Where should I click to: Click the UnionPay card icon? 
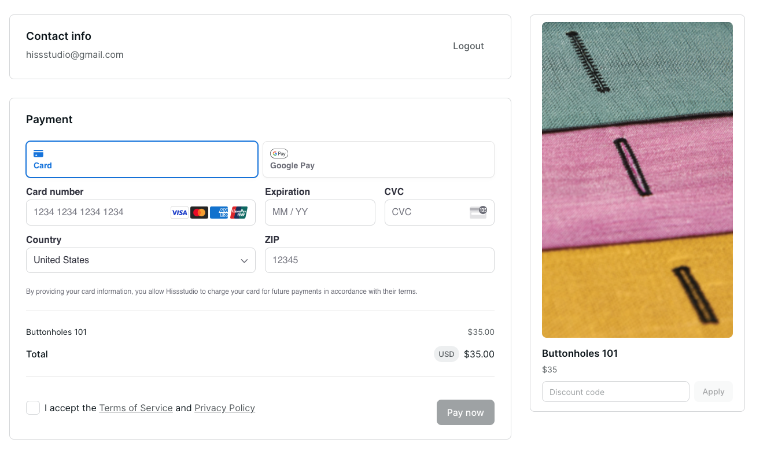tap(239, 212)
